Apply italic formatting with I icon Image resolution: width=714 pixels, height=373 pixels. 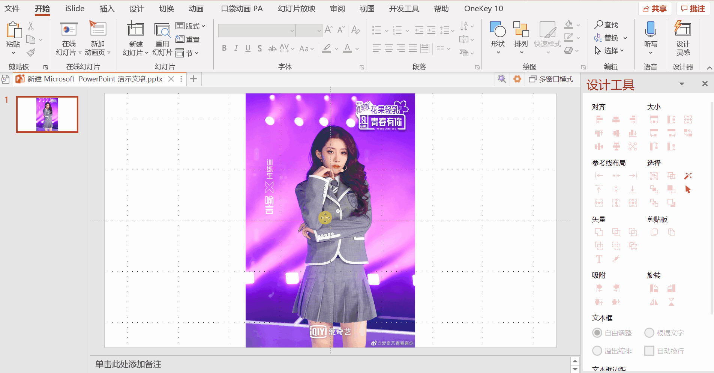pyautogui.click(x=236, y=48)
